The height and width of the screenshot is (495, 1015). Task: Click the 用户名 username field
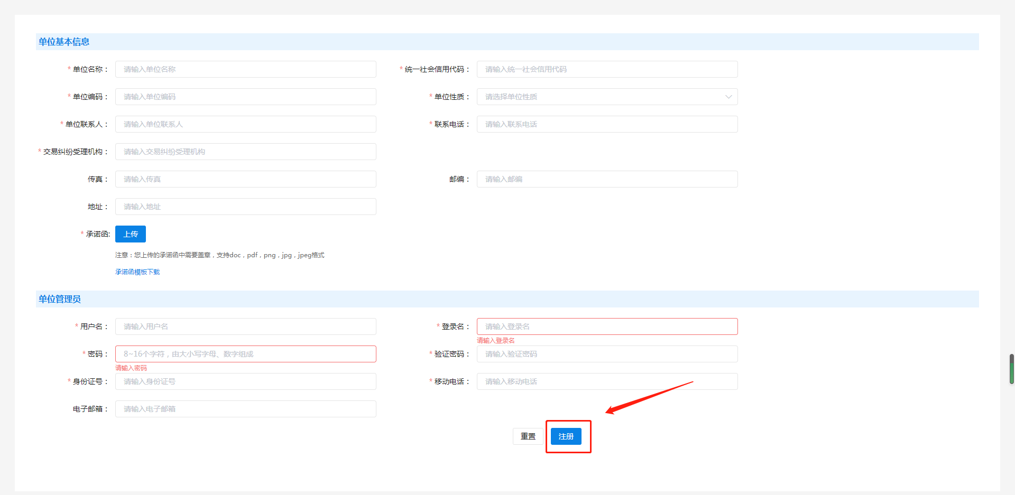[x=245, y=326]
